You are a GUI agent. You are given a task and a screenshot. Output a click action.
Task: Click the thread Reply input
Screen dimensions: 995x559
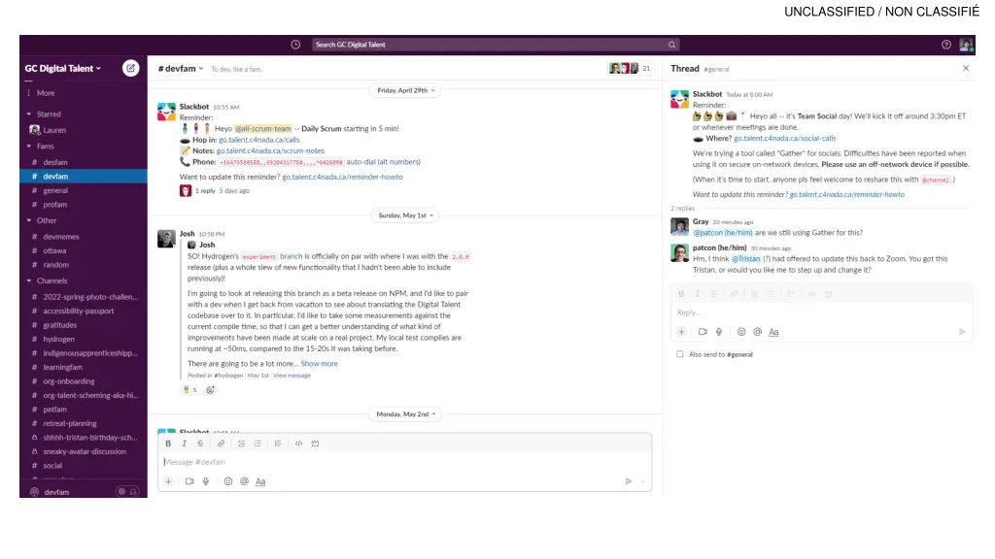click(x=821, y=312)
